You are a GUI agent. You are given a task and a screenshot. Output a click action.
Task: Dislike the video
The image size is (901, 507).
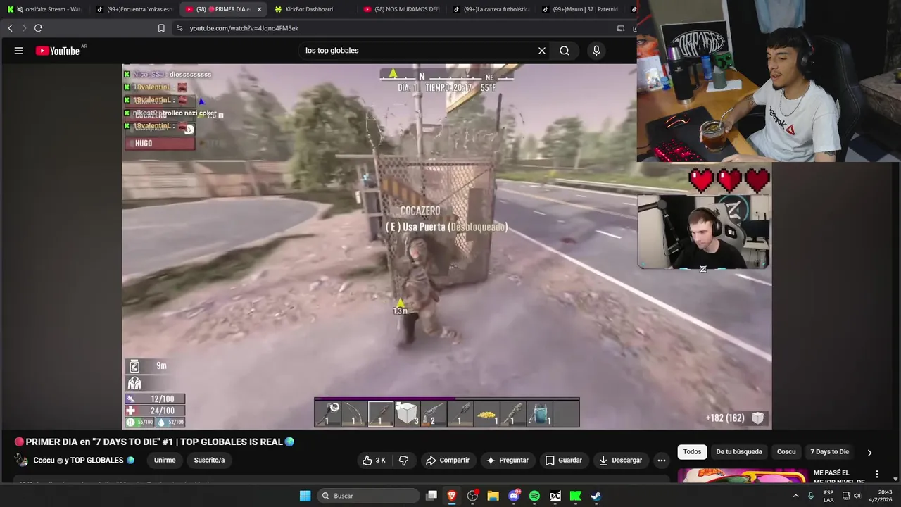pyautogui.click(x=404, y=461)
